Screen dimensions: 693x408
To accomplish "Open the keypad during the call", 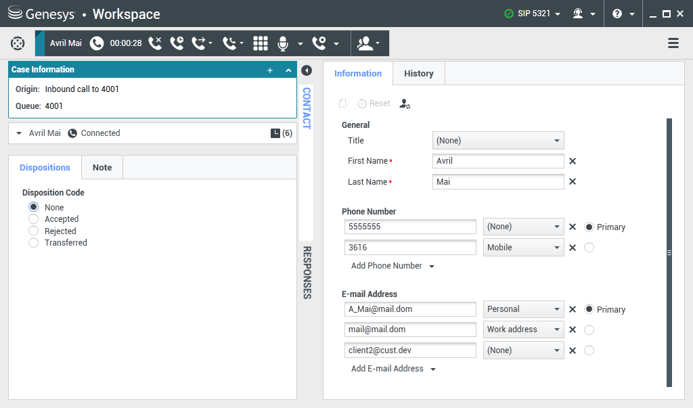I will pos(262,43).
